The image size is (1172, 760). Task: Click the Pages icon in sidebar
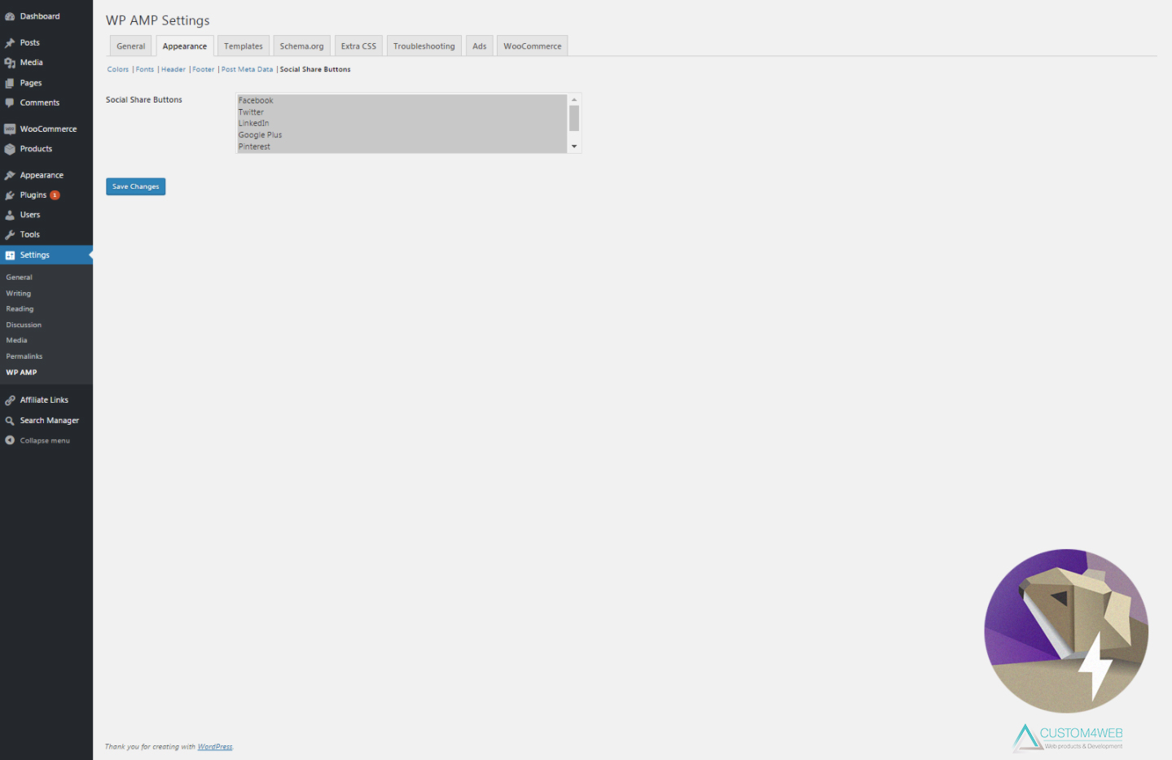[x=10, y=83]
